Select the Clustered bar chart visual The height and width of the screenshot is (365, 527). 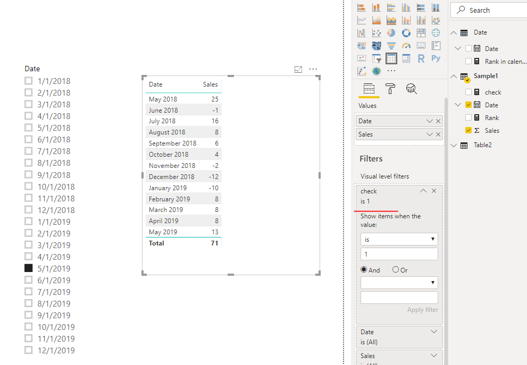tap(391, 7)
